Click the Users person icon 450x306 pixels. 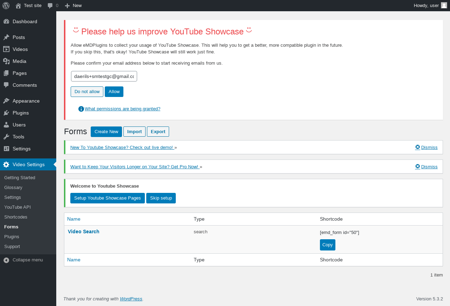click(6, 125)
